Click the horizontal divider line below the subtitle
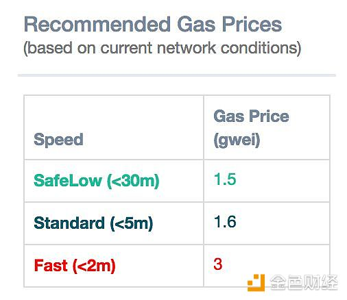 pos(177,75)
